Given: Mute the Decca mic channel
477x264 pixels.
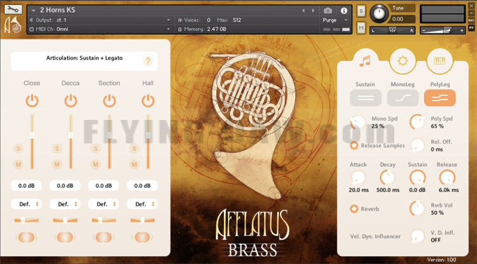Looking at the screenshot, I should (57, 164).
